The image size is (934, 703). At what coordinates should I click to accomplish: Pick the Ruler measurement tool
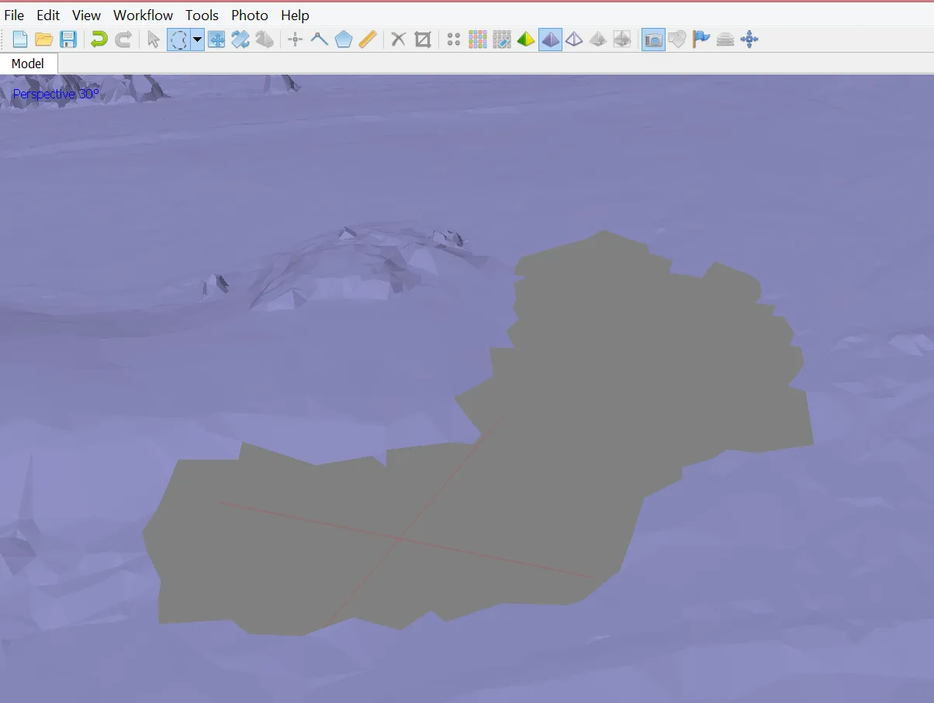[x=368, y=40]
